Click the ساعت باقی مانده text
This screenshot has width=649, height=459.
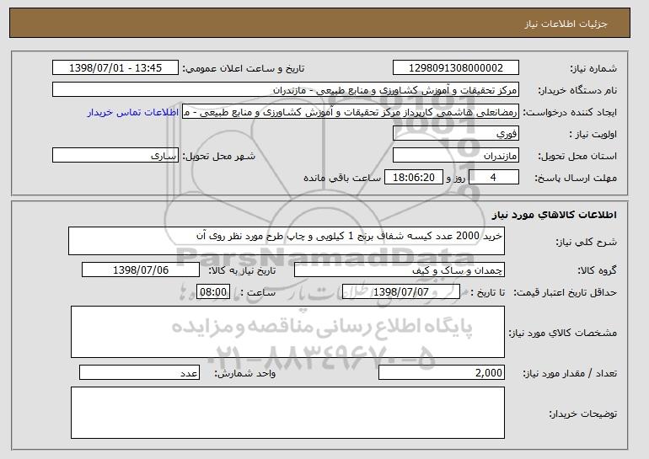[342, 178]
